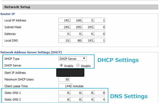Click Subnet Mask first octet field
The image size is (160, 103).
[64, 27]
